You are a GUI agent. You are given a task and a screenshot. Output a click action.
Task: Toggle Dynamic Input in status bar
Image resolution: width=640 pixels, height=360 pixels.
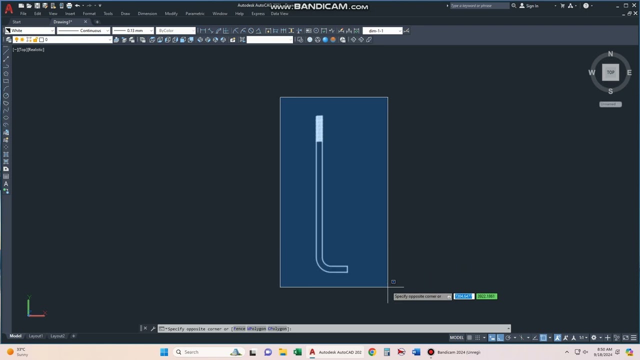click(492, 337)
